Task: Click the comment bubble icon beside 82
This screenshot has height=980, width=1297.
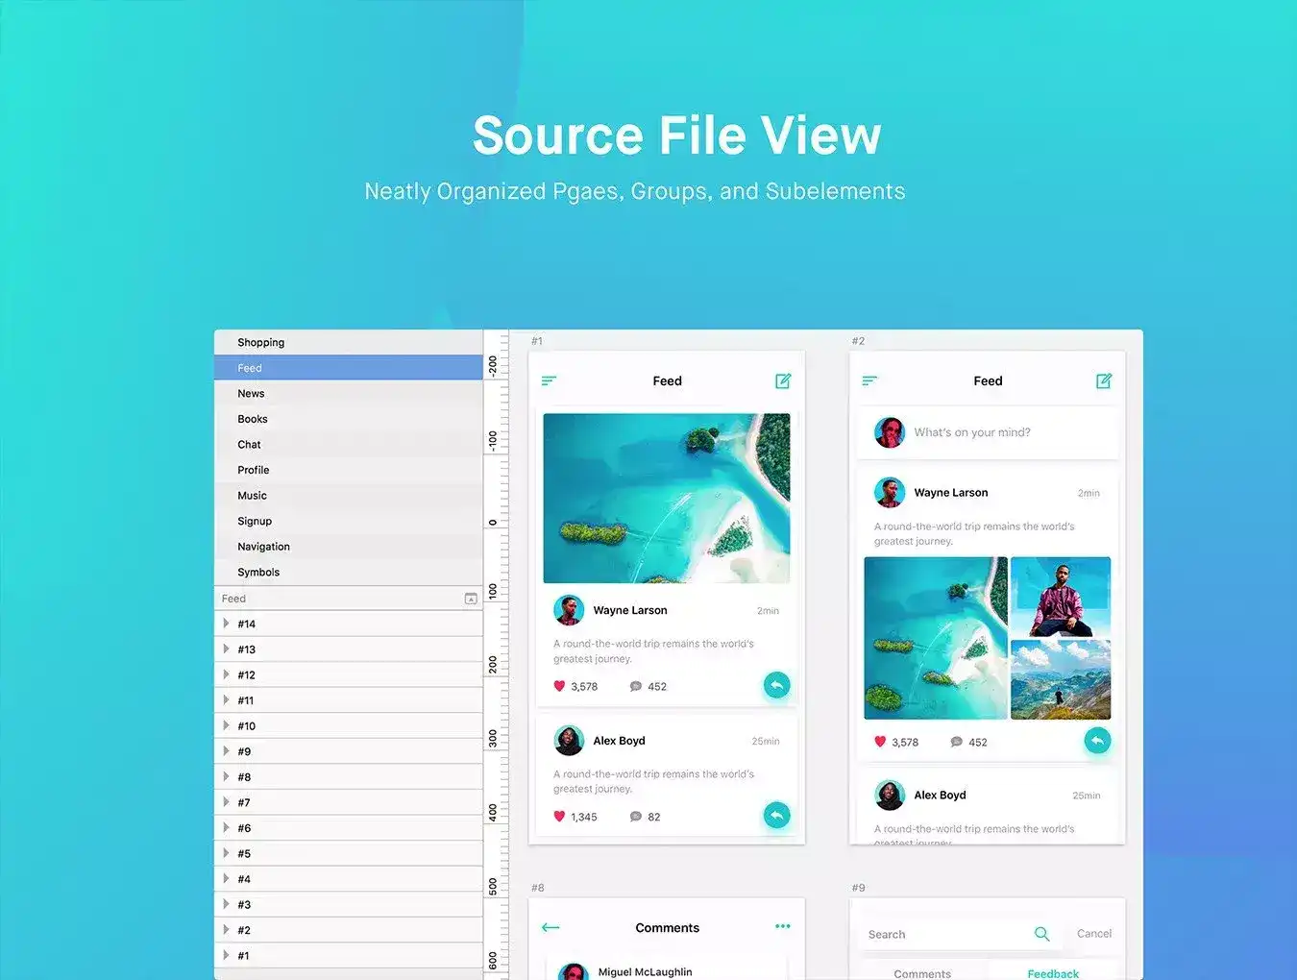Action: tap(635, 817)
